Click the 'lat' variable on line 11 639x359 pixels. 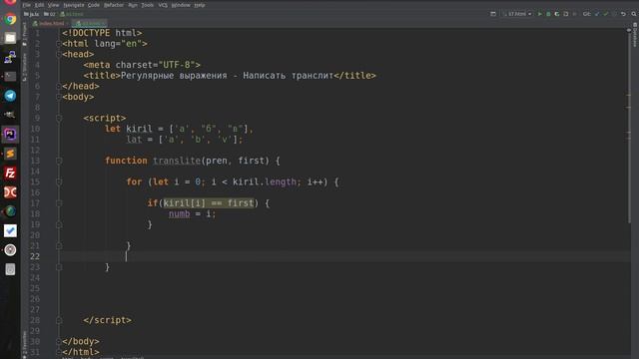tap(134, 140)
